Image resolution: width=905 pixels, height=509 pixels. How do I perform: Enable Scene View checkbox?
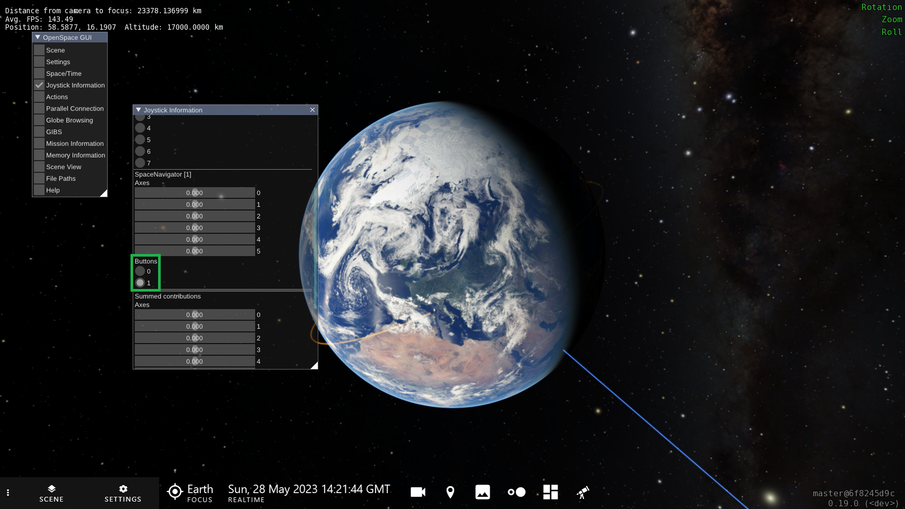(x=39, y=166)
